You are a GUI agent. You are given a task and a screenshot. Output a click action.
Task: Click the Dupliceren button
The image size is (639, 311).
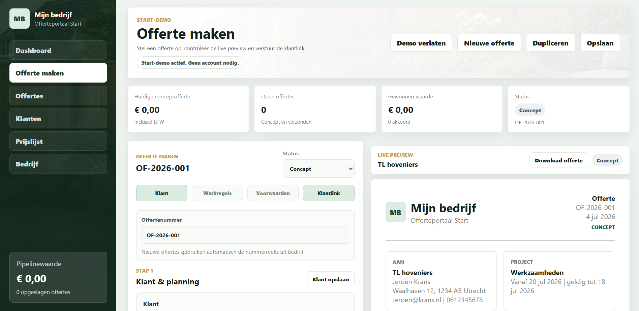(x=550, y=43)
